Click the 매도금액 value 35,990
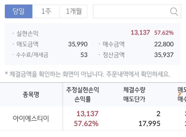 tap(78, 44)
